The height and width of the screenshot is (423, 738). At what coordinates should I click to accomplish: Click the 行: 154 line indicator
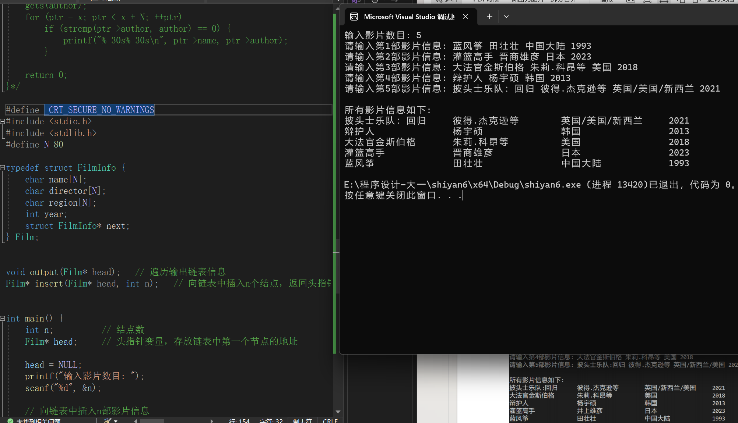point(239,421)
